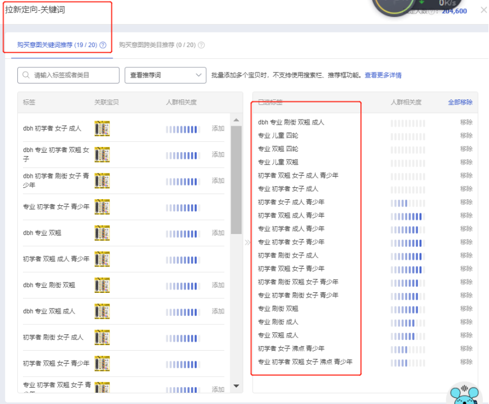Viewport: 489px width, 404px height.
Task: Remove selected tag 专业 初学者 女子 成人
Action: [x=466, y=189]
